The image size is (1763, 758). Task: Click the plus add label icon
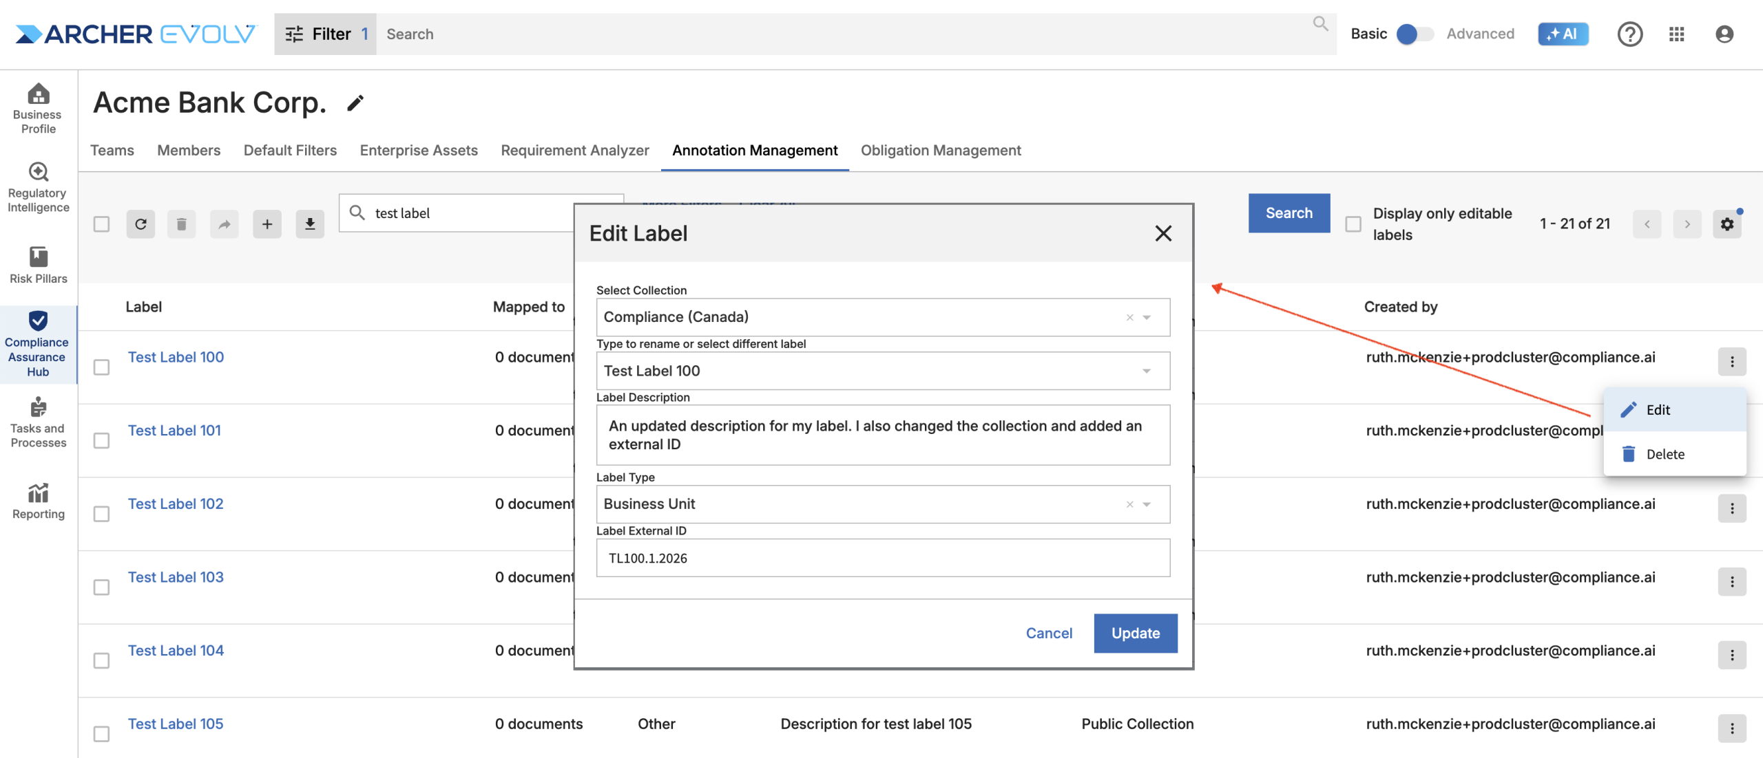pos(267,224)
